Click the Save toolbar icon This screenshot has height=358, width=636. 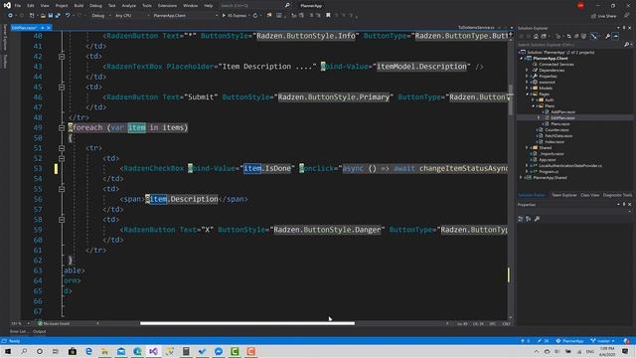tap(51, 16)
